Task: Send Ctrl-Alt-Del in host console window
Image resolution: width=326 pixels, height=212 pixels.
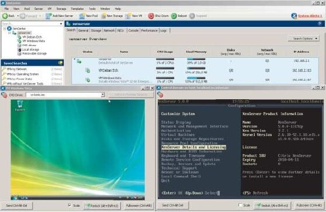Action: click(x=173, y=206)
